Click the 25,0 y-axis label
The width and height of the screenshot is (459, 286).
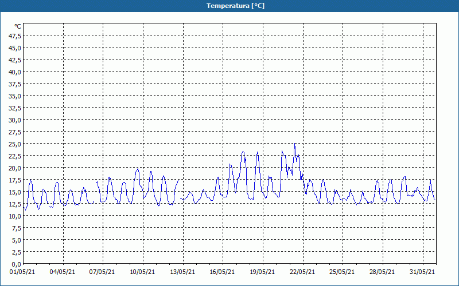click(x=15, y=144)
